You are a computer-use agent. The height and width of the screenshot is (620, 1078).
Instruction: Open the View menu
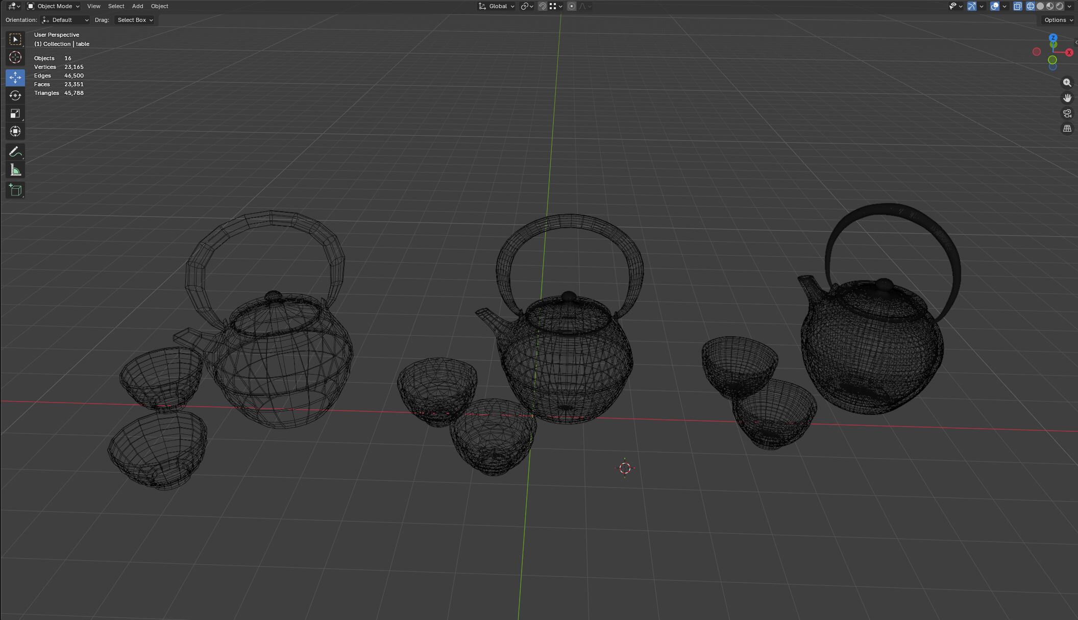pos(93,6)
